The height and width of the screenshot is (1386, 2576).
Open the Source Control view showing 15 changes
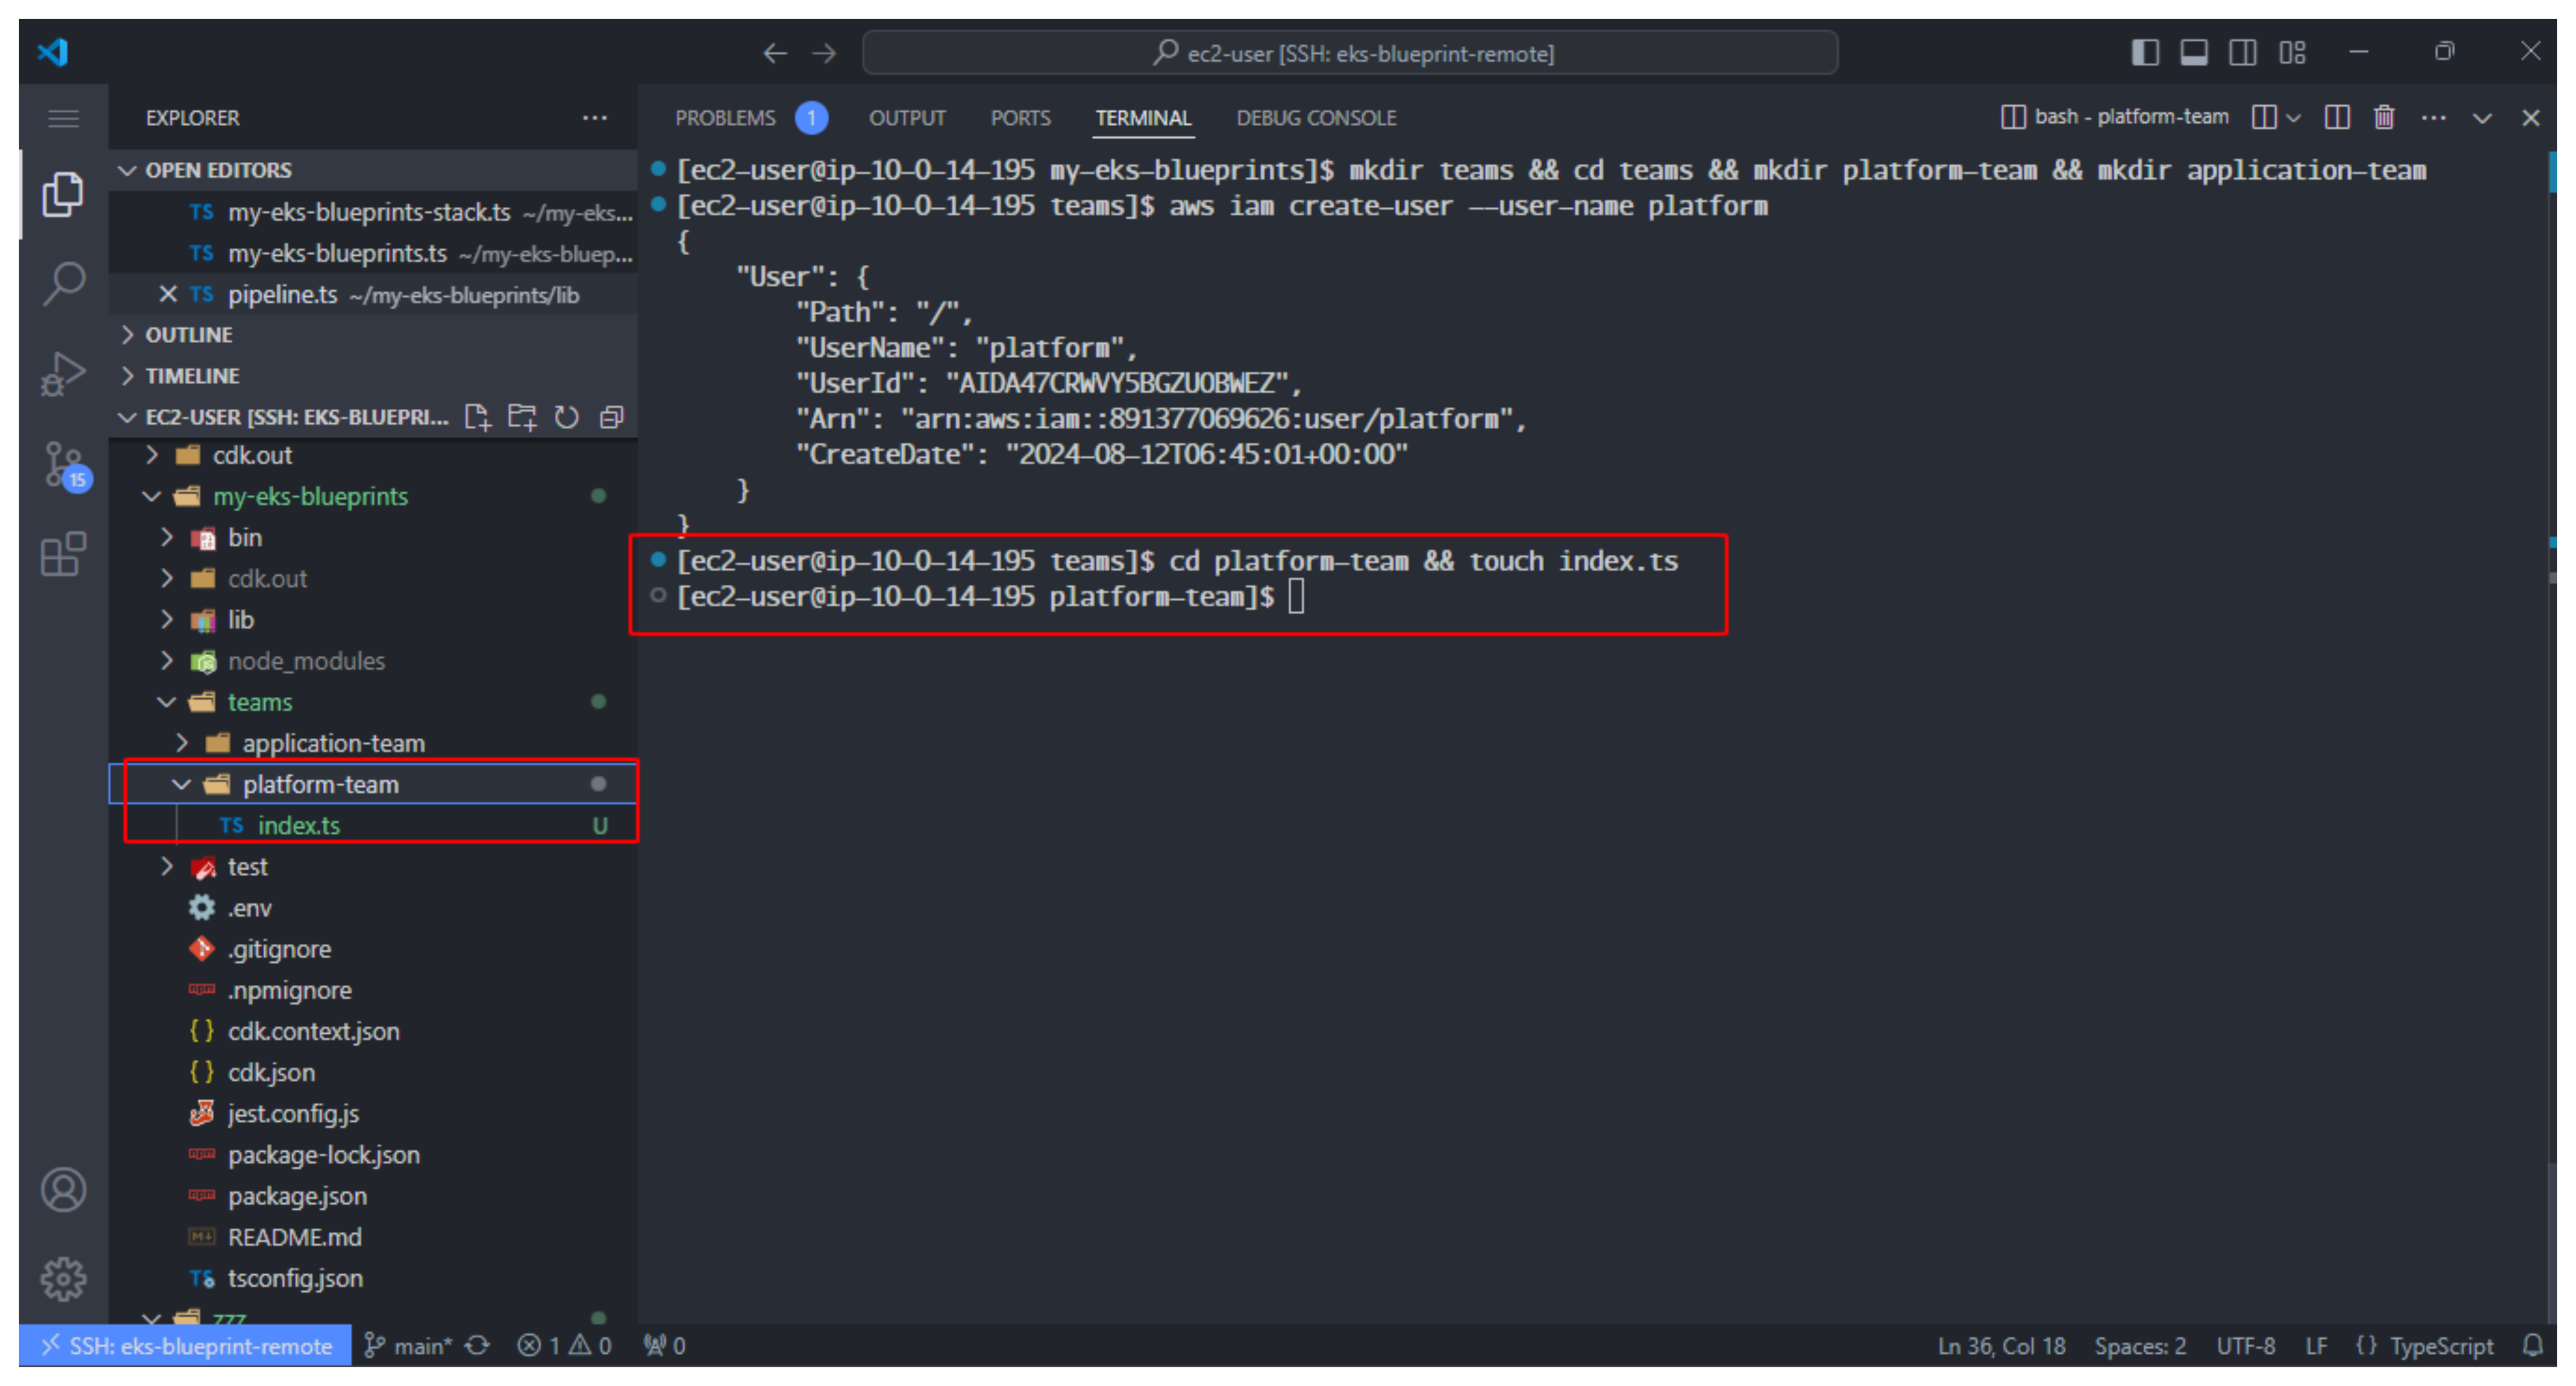(63, 465)
